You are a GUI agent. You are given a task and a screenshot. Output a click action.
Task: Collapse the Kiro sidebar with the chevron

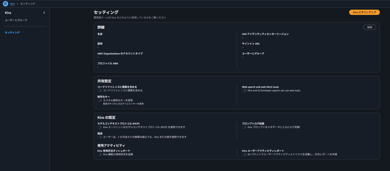(44, 13)
